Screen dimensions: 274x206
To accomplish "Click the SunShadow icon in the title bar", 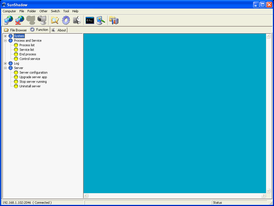I will (4, 5).
